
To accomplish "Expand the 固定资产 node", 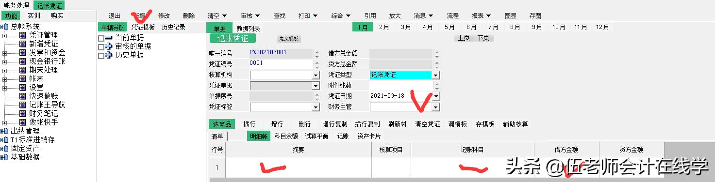I will [x=2, y=149].
